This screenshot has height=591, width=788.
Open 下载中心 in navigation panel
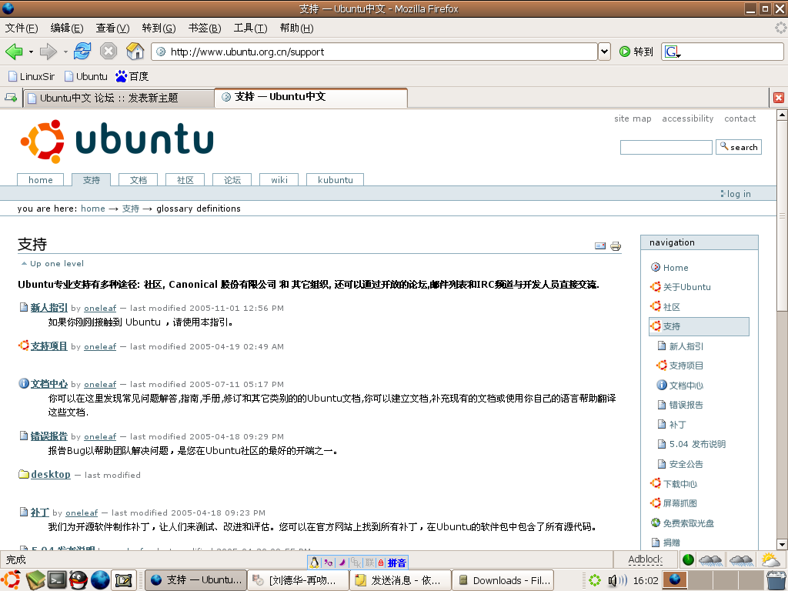click(680, 484)
